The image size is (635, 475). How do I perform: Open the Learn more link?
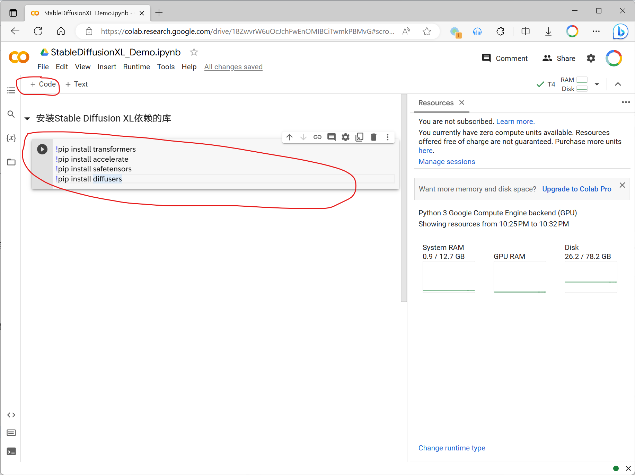[515, 122]
